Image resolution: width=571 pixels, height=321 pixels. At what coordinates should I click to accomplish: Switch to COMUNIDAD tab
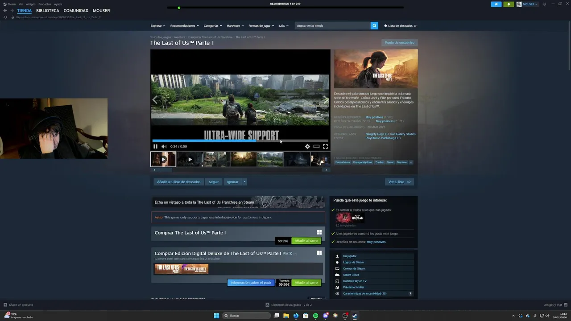pos(76,11)
